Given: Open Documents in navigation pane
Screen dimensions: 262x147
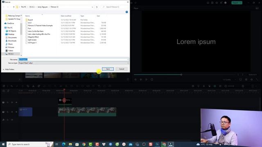Looking at the screenshot, I should [x=12, y=38].
